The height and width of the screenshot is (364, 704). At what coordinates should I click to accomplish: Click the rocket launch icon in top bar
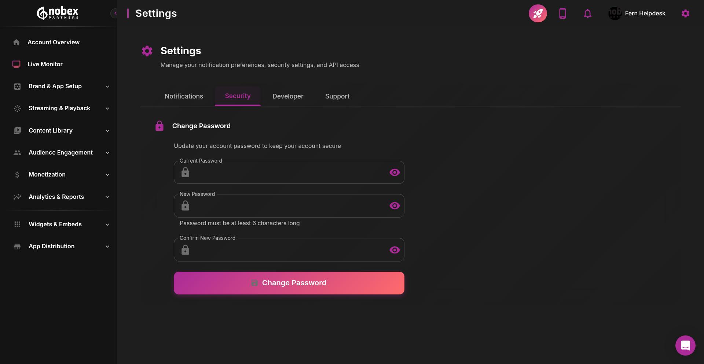538,13
